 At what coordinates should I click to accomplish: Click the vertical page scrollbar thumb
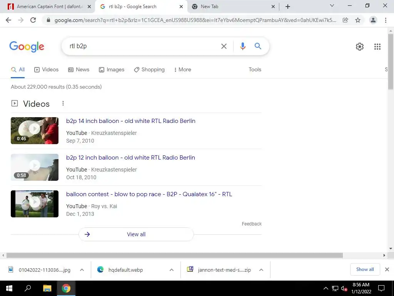pyautogui.click(x=391, y=61)
